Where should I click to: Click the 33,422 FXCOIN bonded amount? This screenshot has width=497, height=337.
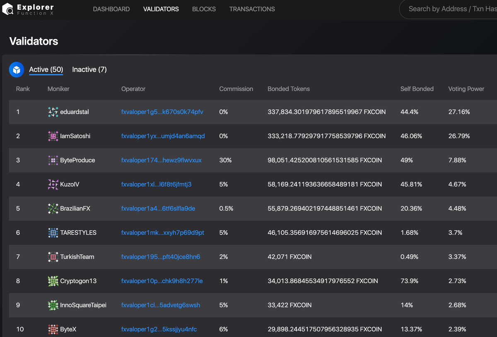(x=290, y=305)
